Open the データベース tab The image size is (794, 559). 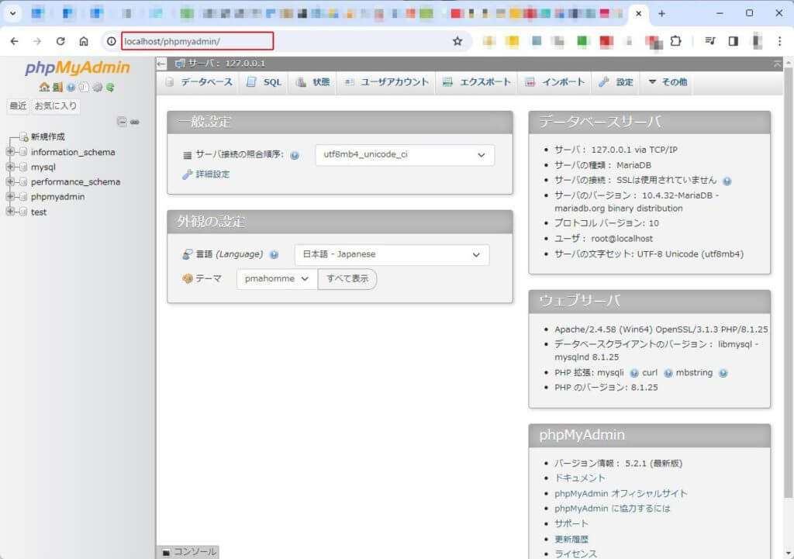(199, 82)
